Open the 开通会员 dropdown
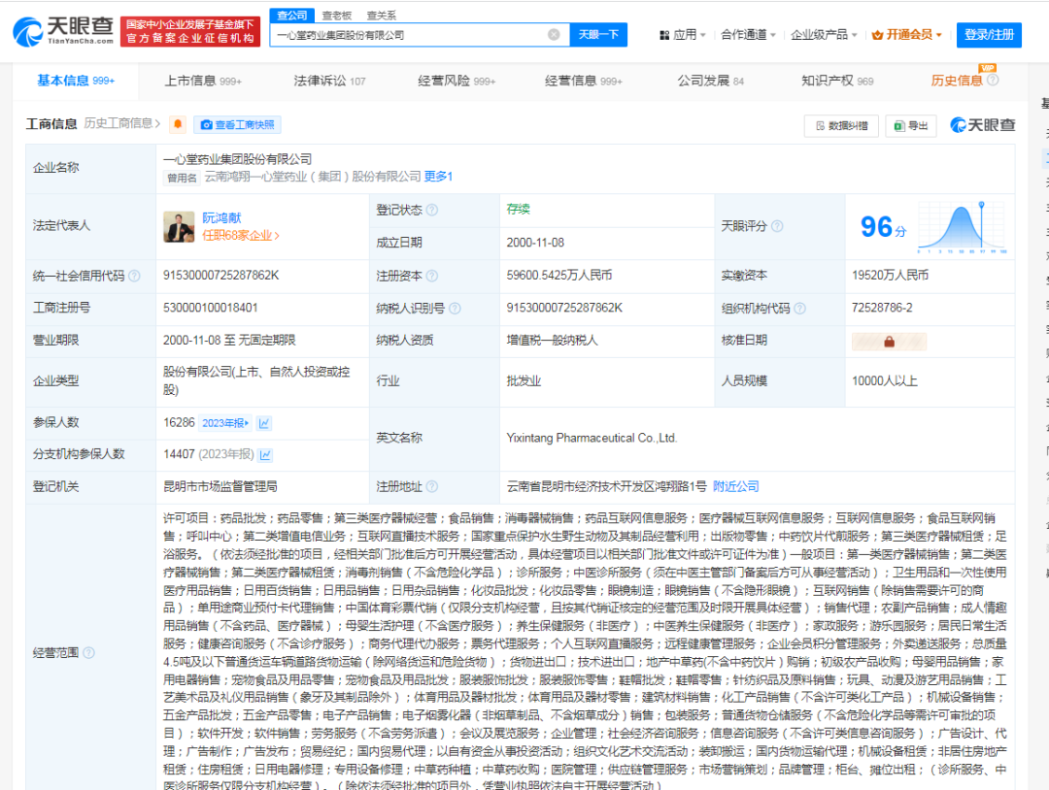Image resolution: width=1049 pixels, height=790 pixels. pyautogui.click(x=907, y=35)
